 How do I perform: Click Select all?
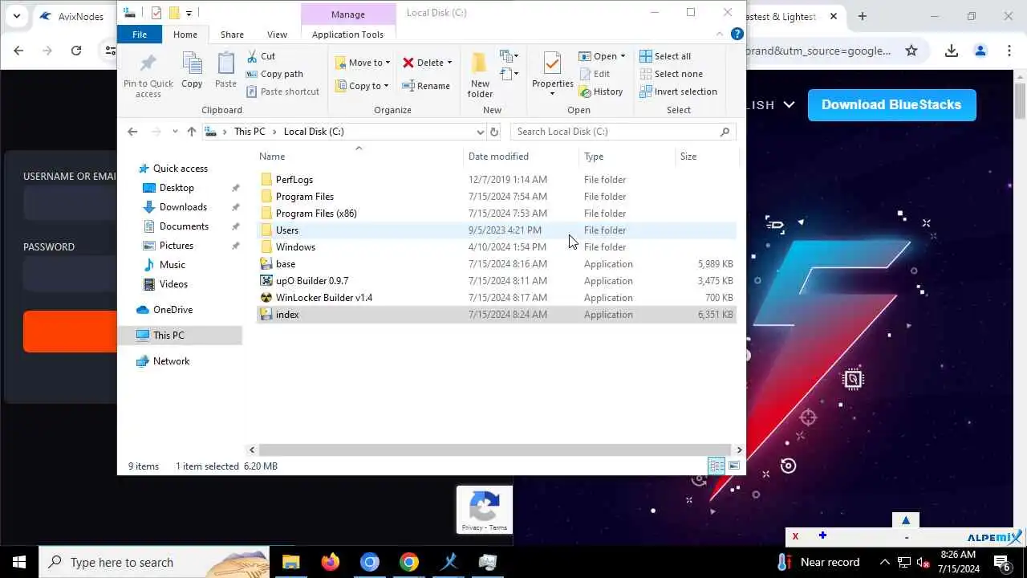[x=665, y=56]
